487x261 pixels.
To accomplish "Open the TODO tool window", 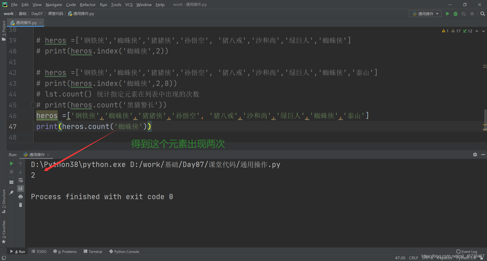I will click(x=39, y=252).
